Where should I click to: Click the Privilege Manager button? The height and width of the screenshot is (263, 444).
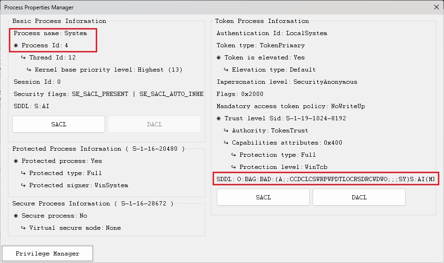coord(47,254)
